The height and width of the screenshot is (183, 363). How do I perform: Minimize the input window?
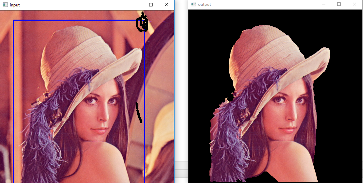point(136,5)
